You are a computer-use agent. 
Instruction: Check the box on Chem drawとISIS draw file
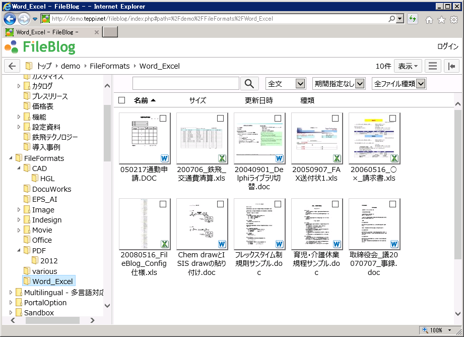point(221,204)
